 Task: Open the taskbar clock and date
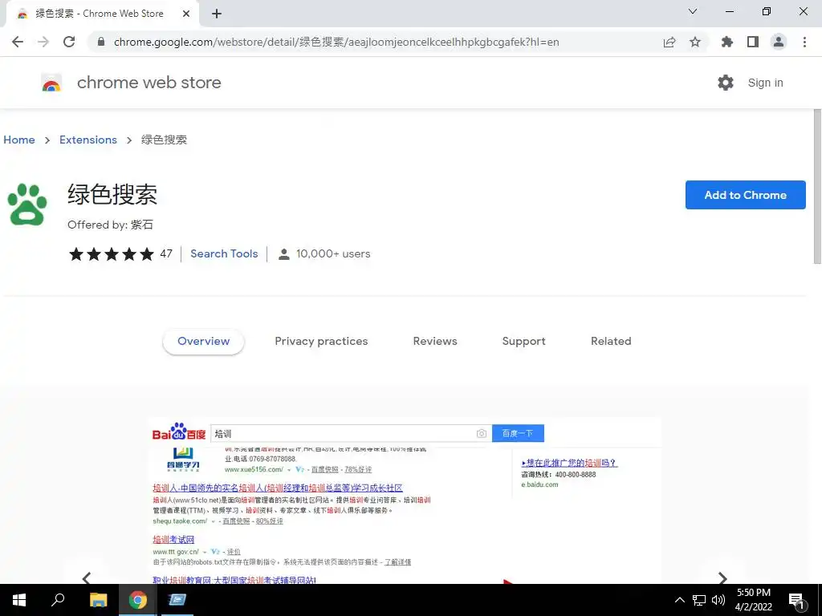point(753,600)
